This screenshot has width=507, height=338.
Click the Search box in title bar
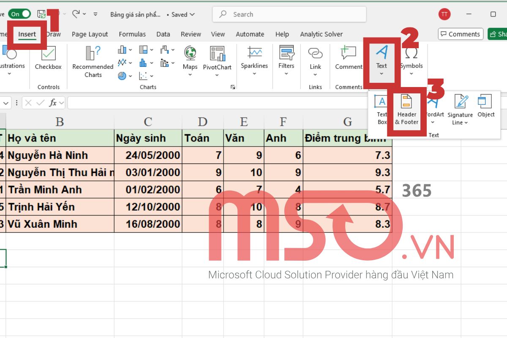tap(289, 14)
